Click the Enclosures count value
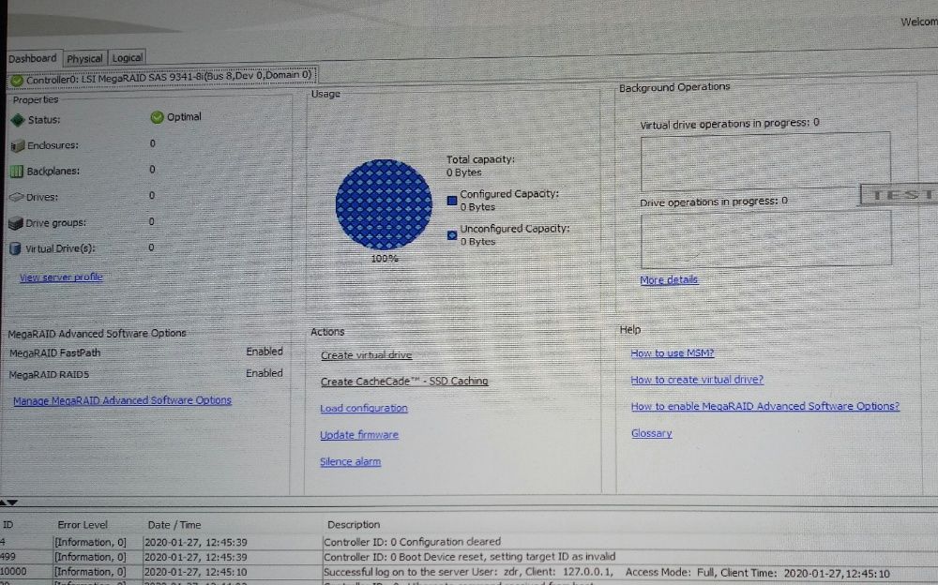The image size is (938, 585). 153,143
